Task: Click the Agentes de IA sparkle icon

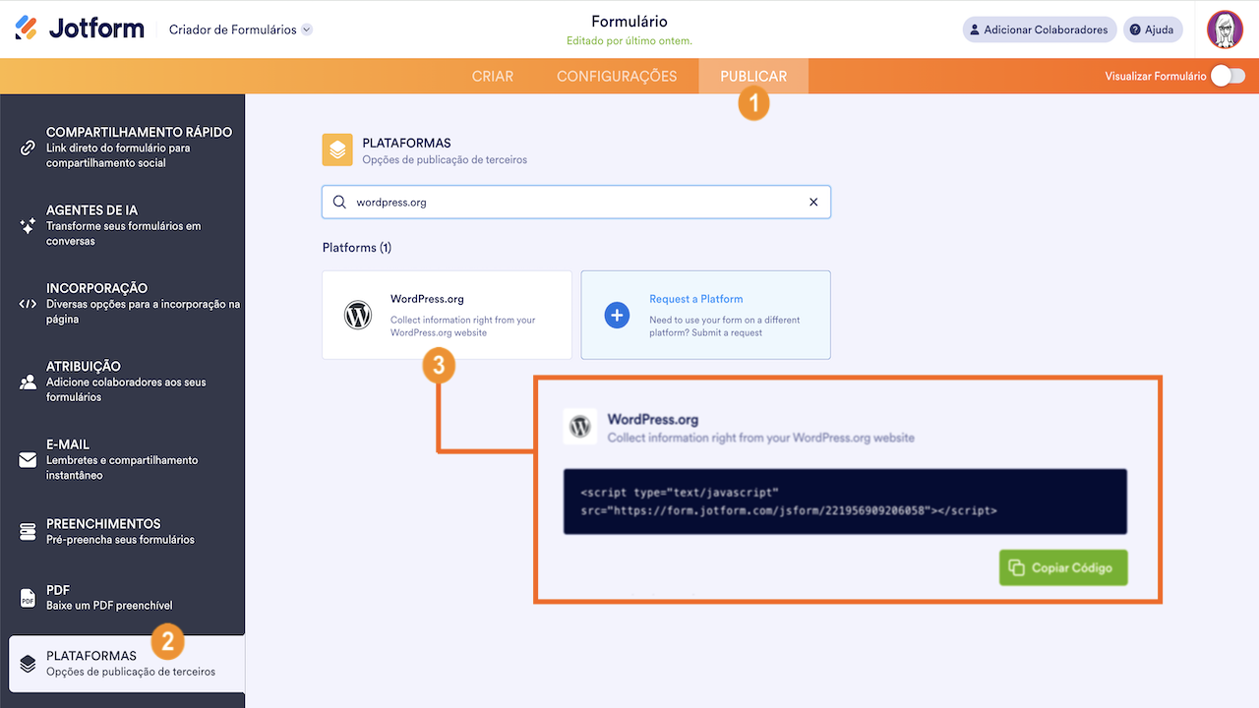Action: pos(28,225)
